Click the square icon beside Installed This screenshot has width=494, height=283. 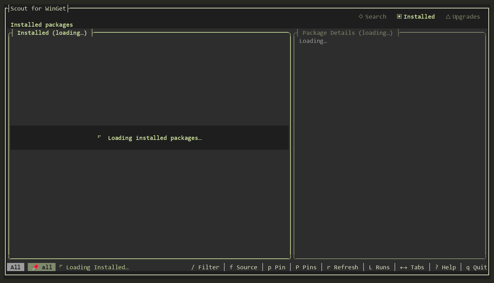pyautogui.click(x=399, y=17)
